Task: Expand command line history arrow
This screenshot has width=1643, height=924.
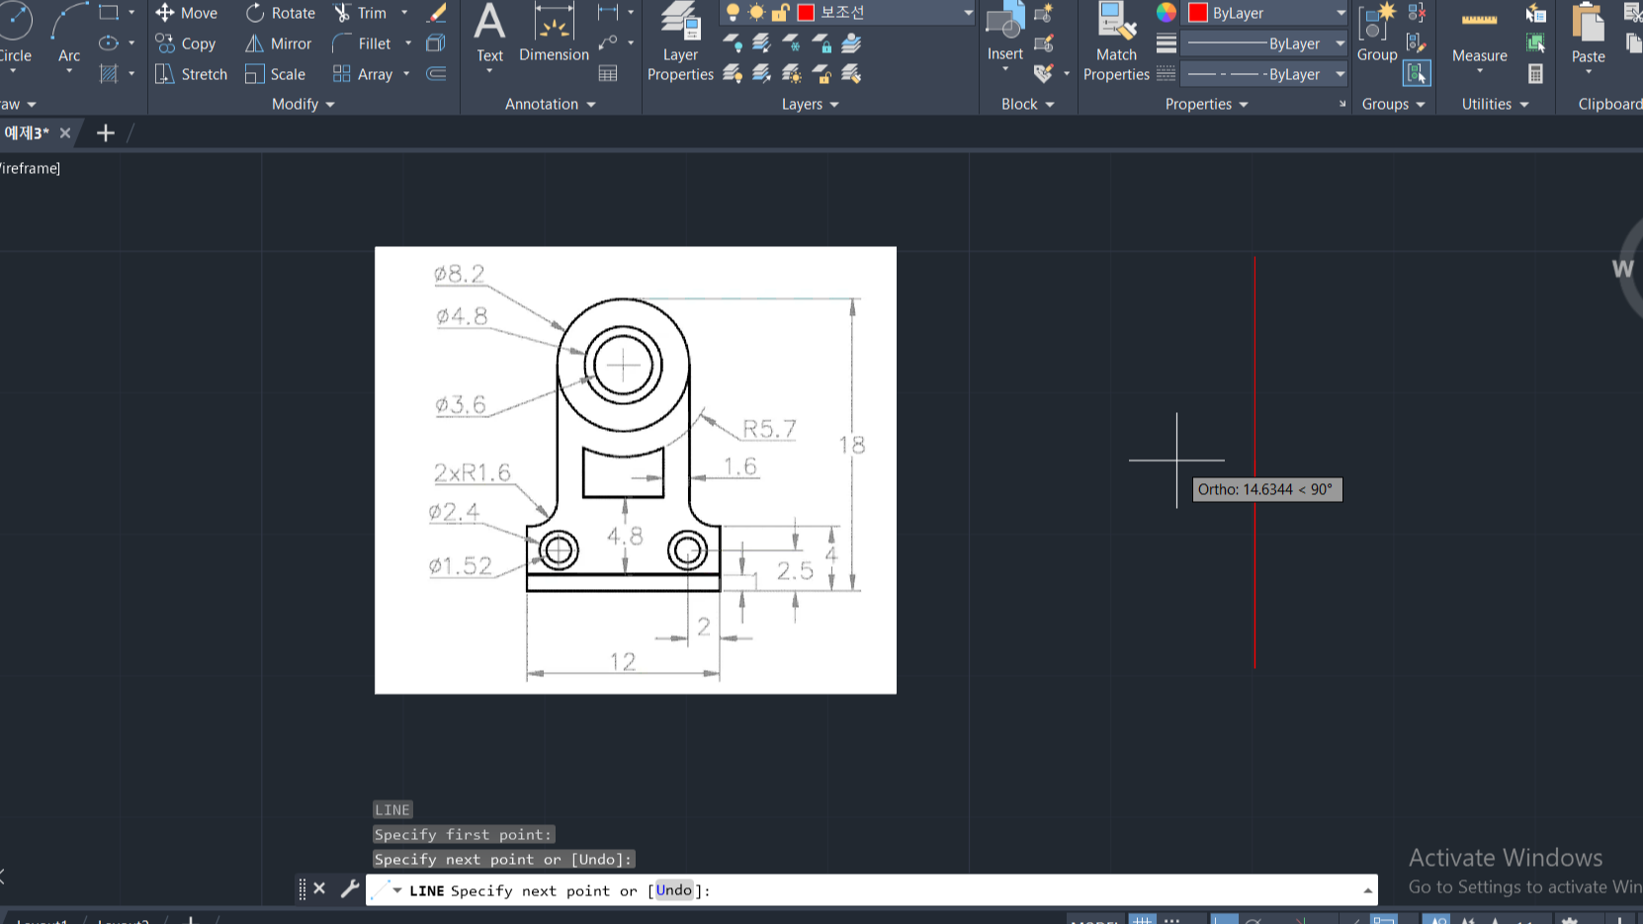Action: click(x=1368, y=890)
